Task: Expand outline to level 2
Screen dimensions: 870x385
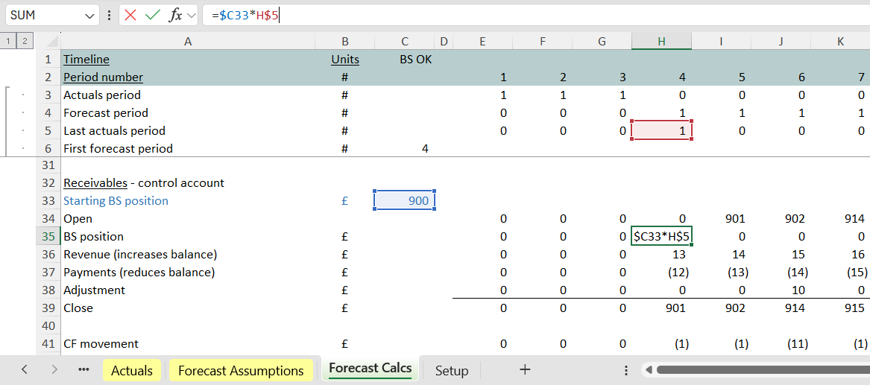Action: [x=24, y=42]
